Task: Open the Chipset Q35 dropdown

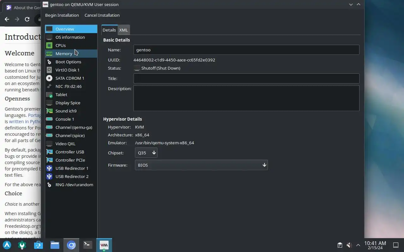Action: click(146, 153)
